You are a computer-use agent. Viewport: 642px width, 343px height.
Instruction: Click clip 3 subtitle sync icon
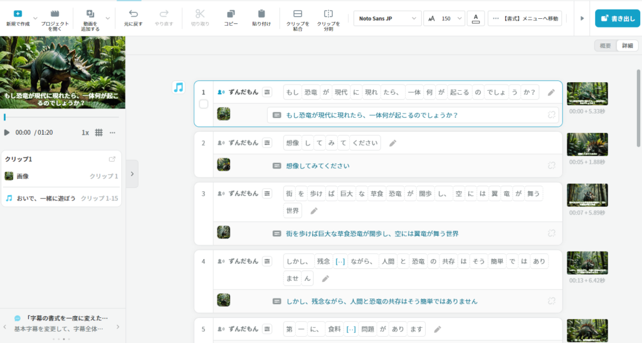(552, 233)
